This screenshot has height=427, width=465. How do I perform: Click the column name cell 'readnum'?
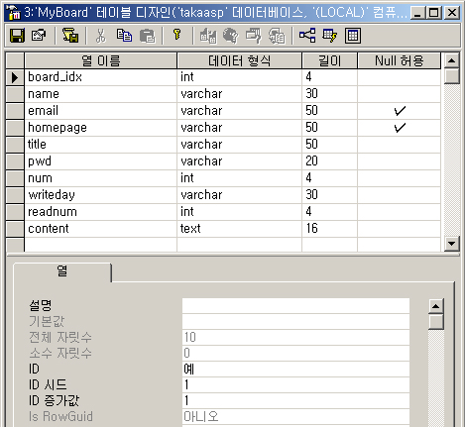[x=100, y=212]
